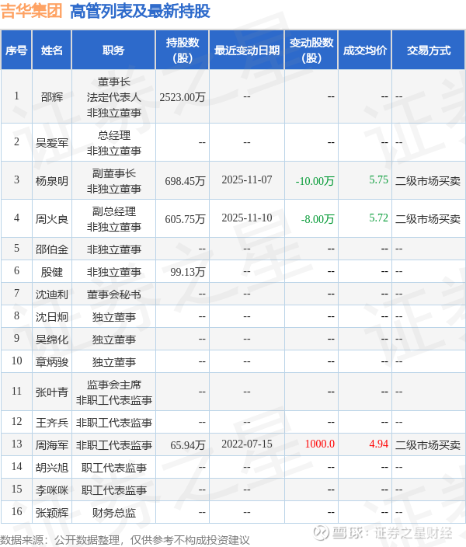Click the 最近变动日期 column header
The image size is (466, 547).
coord(247,51)
